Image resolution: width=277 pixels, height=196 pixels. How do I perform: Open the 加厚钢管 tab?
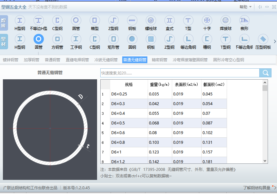[x=32, y=60]
